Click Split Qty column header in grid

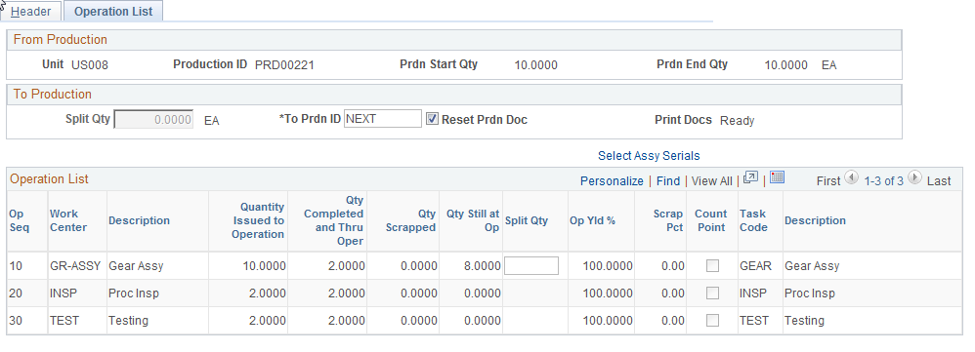pyautogui.click(x=527, y=220)
